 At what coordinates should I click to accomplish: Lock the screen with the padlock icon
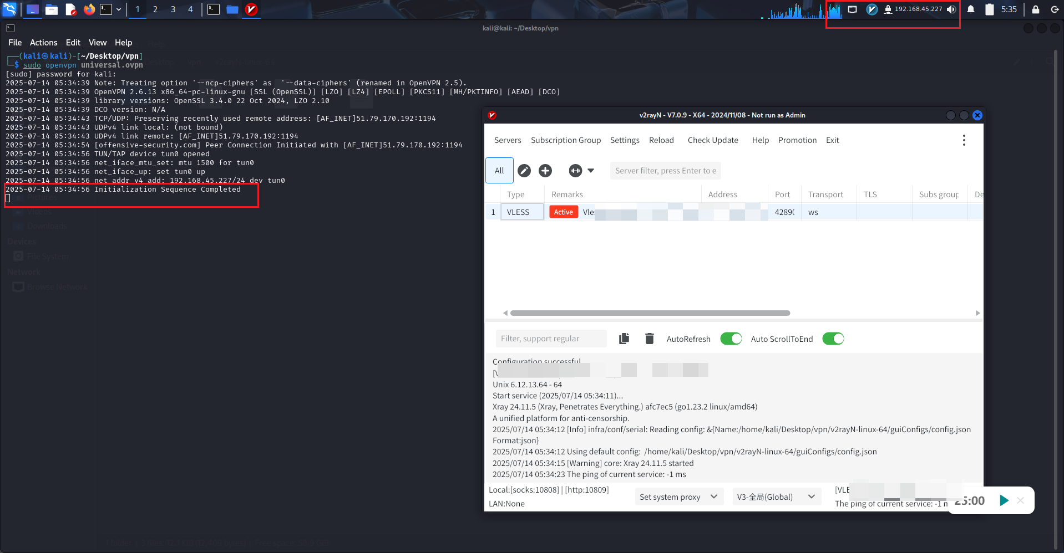pyautogui.click(x=1035, y=9)
